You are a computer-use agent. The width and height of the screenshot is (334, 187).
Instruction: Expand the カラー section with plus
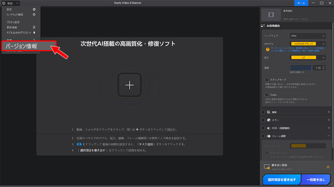click(329, 120)
